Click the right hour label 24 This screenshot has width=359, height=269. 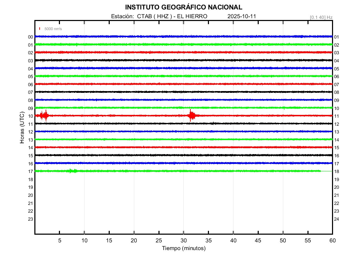tap(337, 219)
